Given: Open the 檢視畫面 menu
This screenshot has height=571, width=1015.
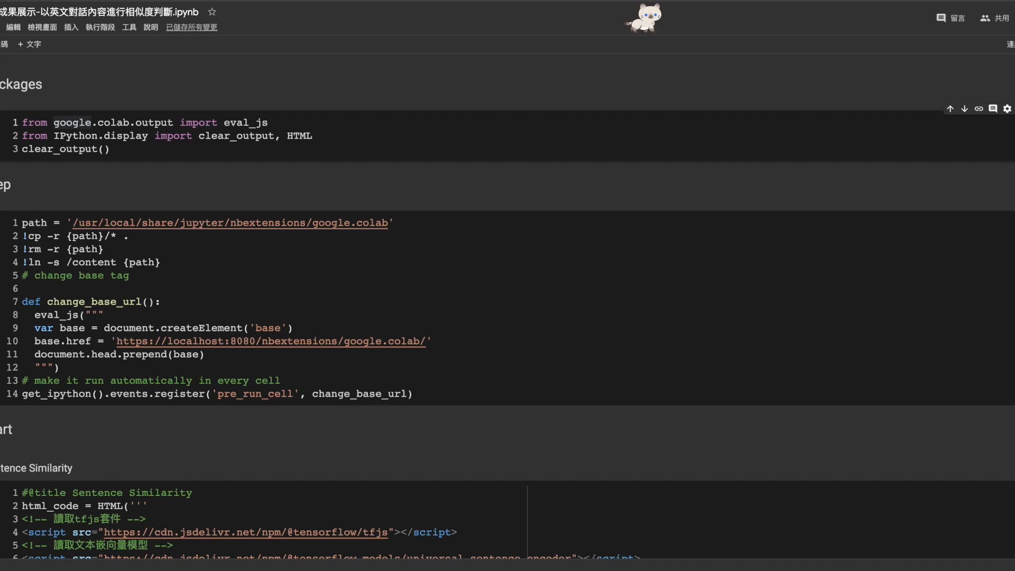Looking at the screenshot, I should tap(42, 27).
